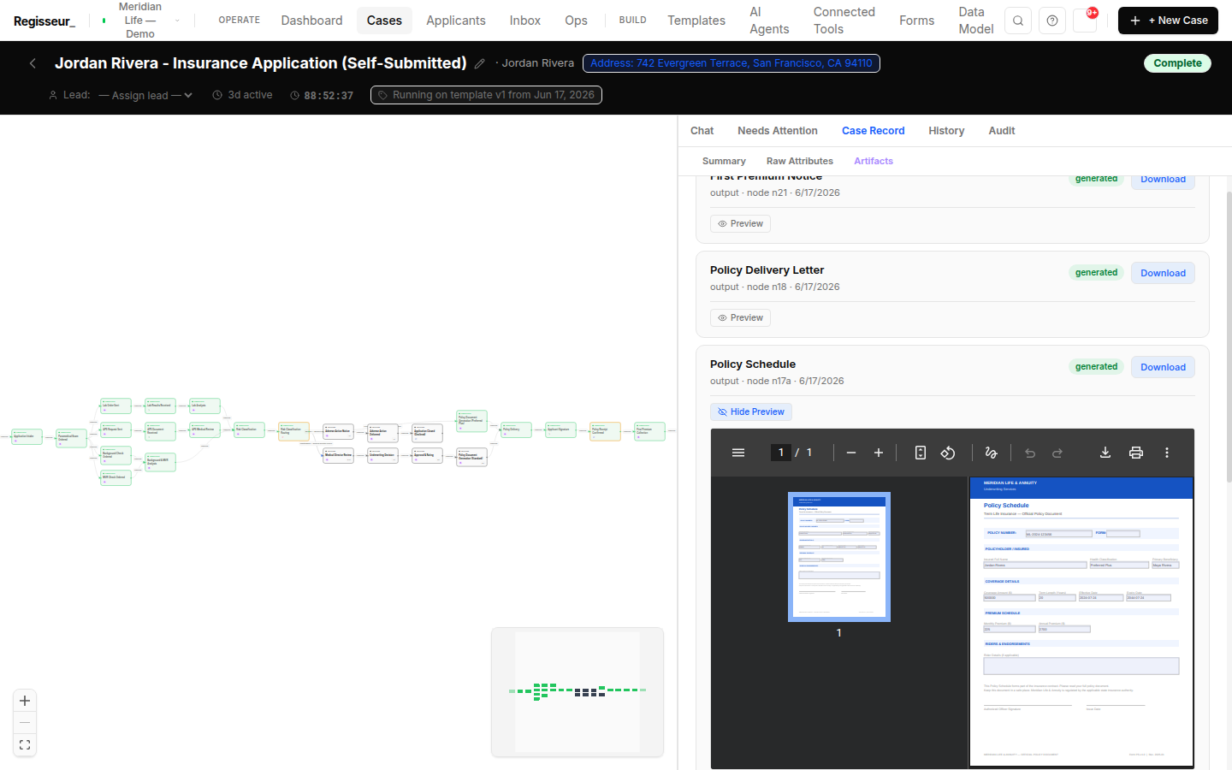Select the Risk Classification Routing node
The width and height of the screenshot is (1232, 770).
coord(293,431)
